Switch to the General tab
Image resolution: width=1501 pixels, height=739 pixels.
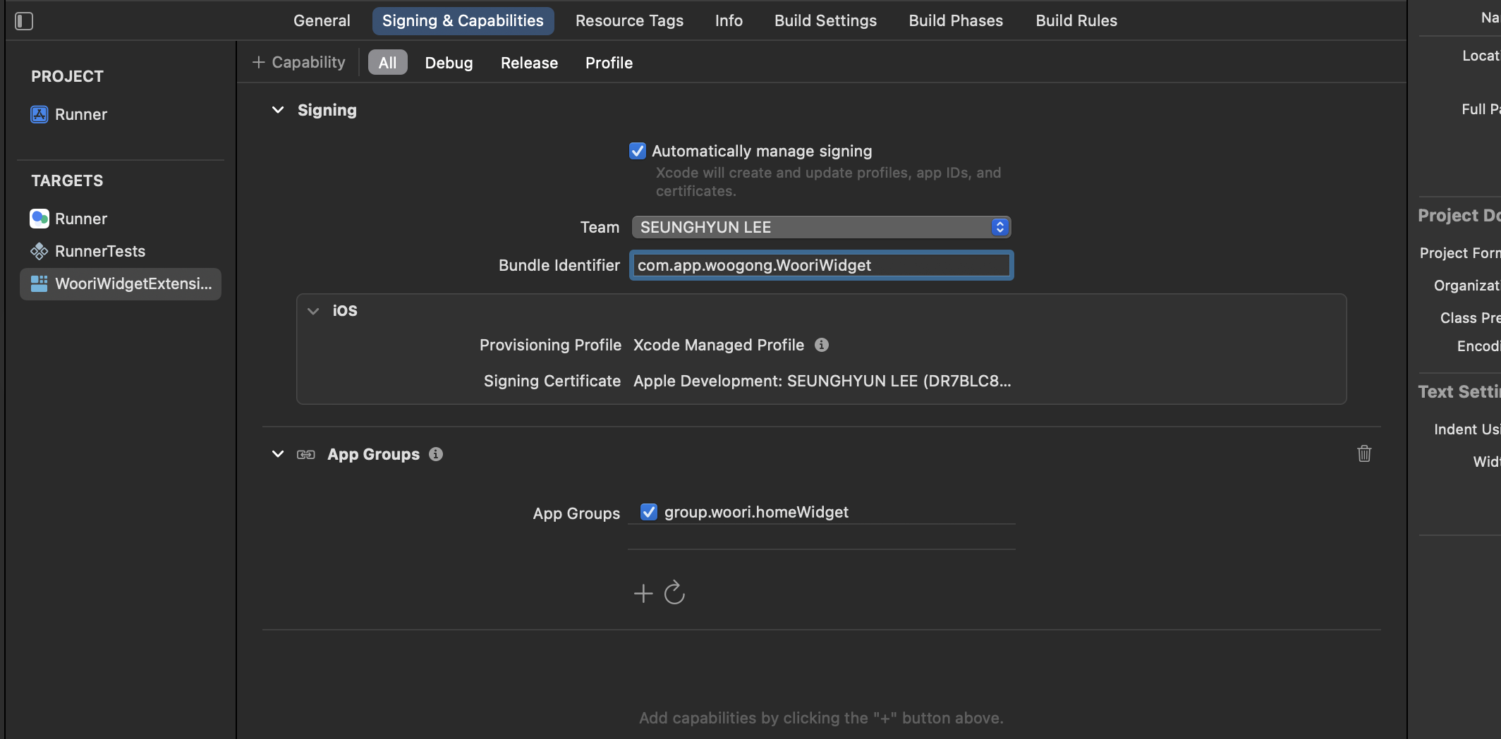[322, 20]
